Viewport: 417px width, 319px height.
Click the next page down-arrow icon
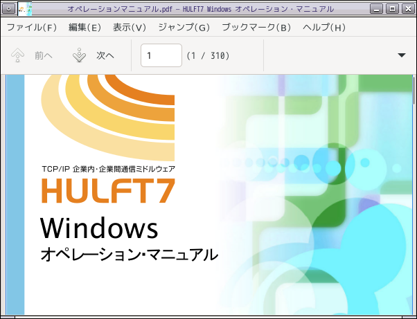(x=79, y=55)
